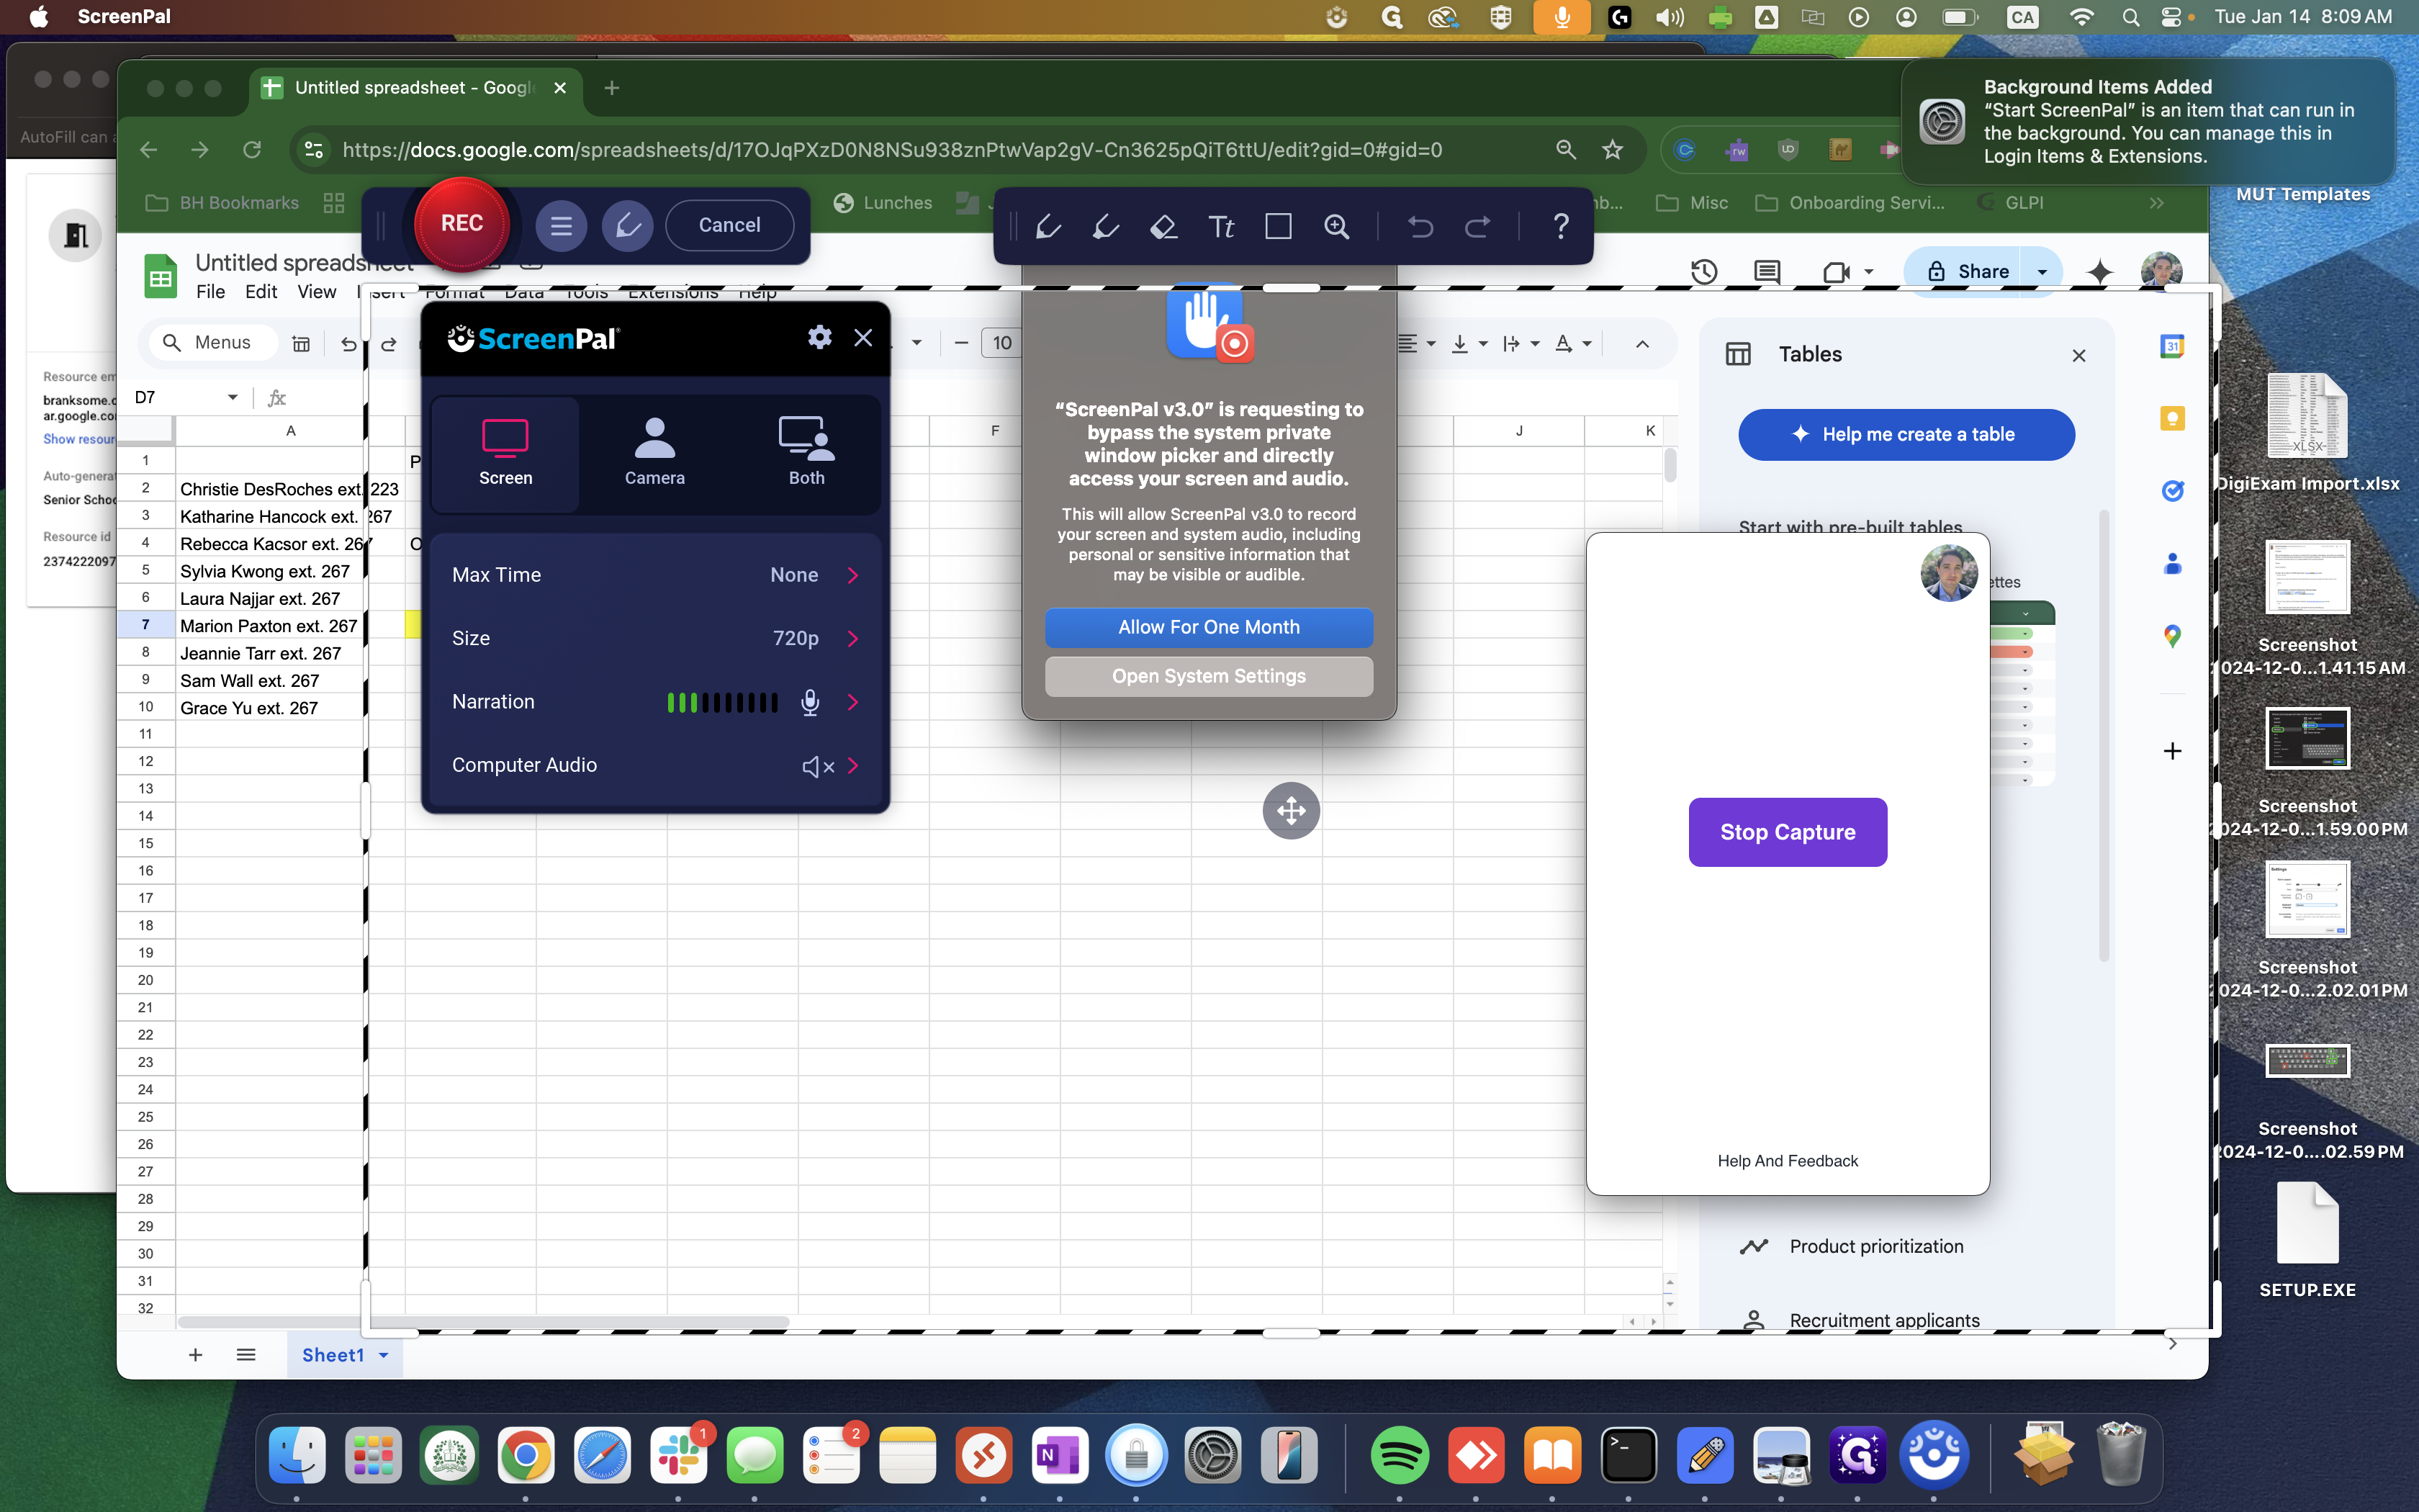Open Google Keep side panel icon
The image size is (2419, 1512).
click(2172, 419)
